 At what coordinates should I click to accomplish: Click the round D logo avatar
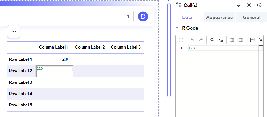coord(143,16)
